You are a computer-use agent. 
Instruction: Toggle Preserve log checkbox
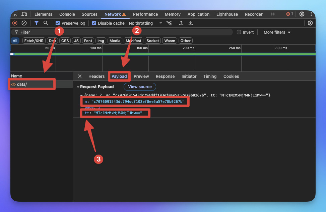click(x=58, y=23)
